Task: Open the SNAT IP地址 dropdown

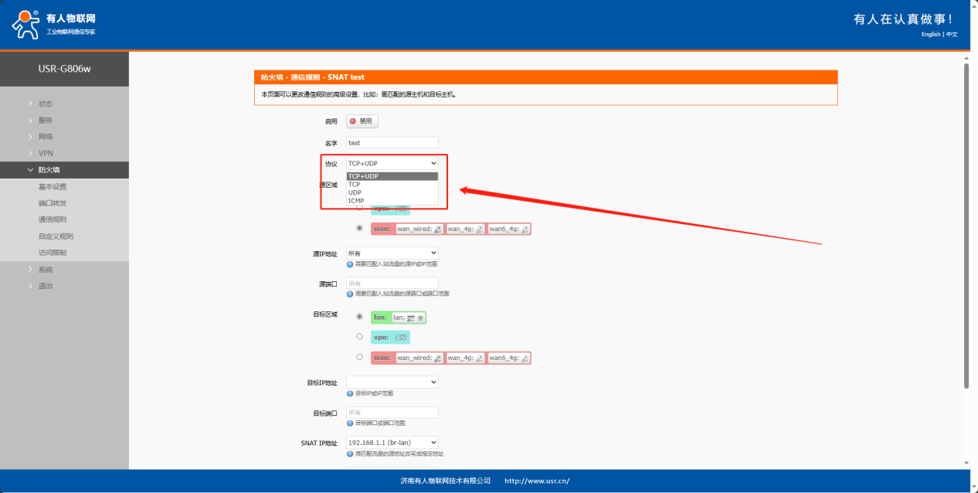Action: point(392,443)
